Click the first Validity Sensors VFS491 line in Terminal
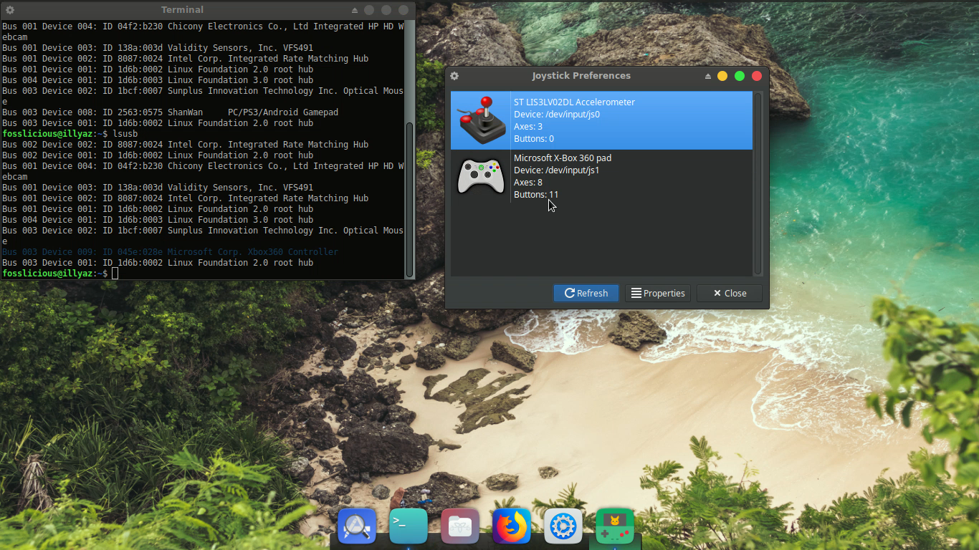Viewport: 979px width, 550px height. [x=158, y=48]
